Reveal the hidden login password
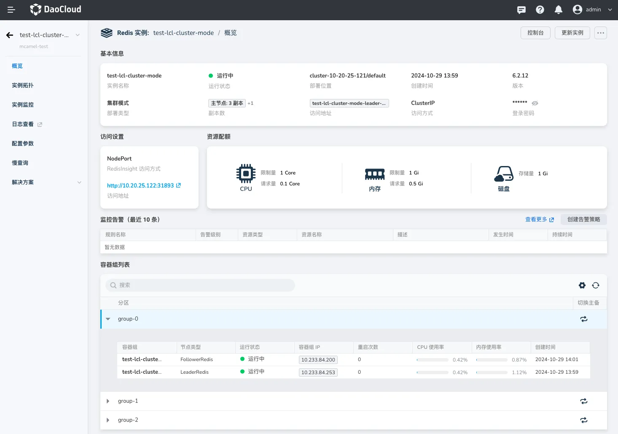This screenshot has height=434, width=618. 535,103
